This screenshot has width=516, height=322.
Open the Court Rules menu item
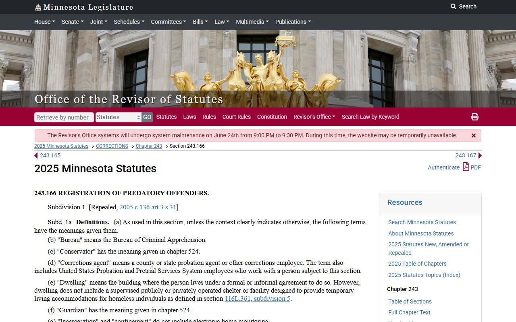(237, 117)
